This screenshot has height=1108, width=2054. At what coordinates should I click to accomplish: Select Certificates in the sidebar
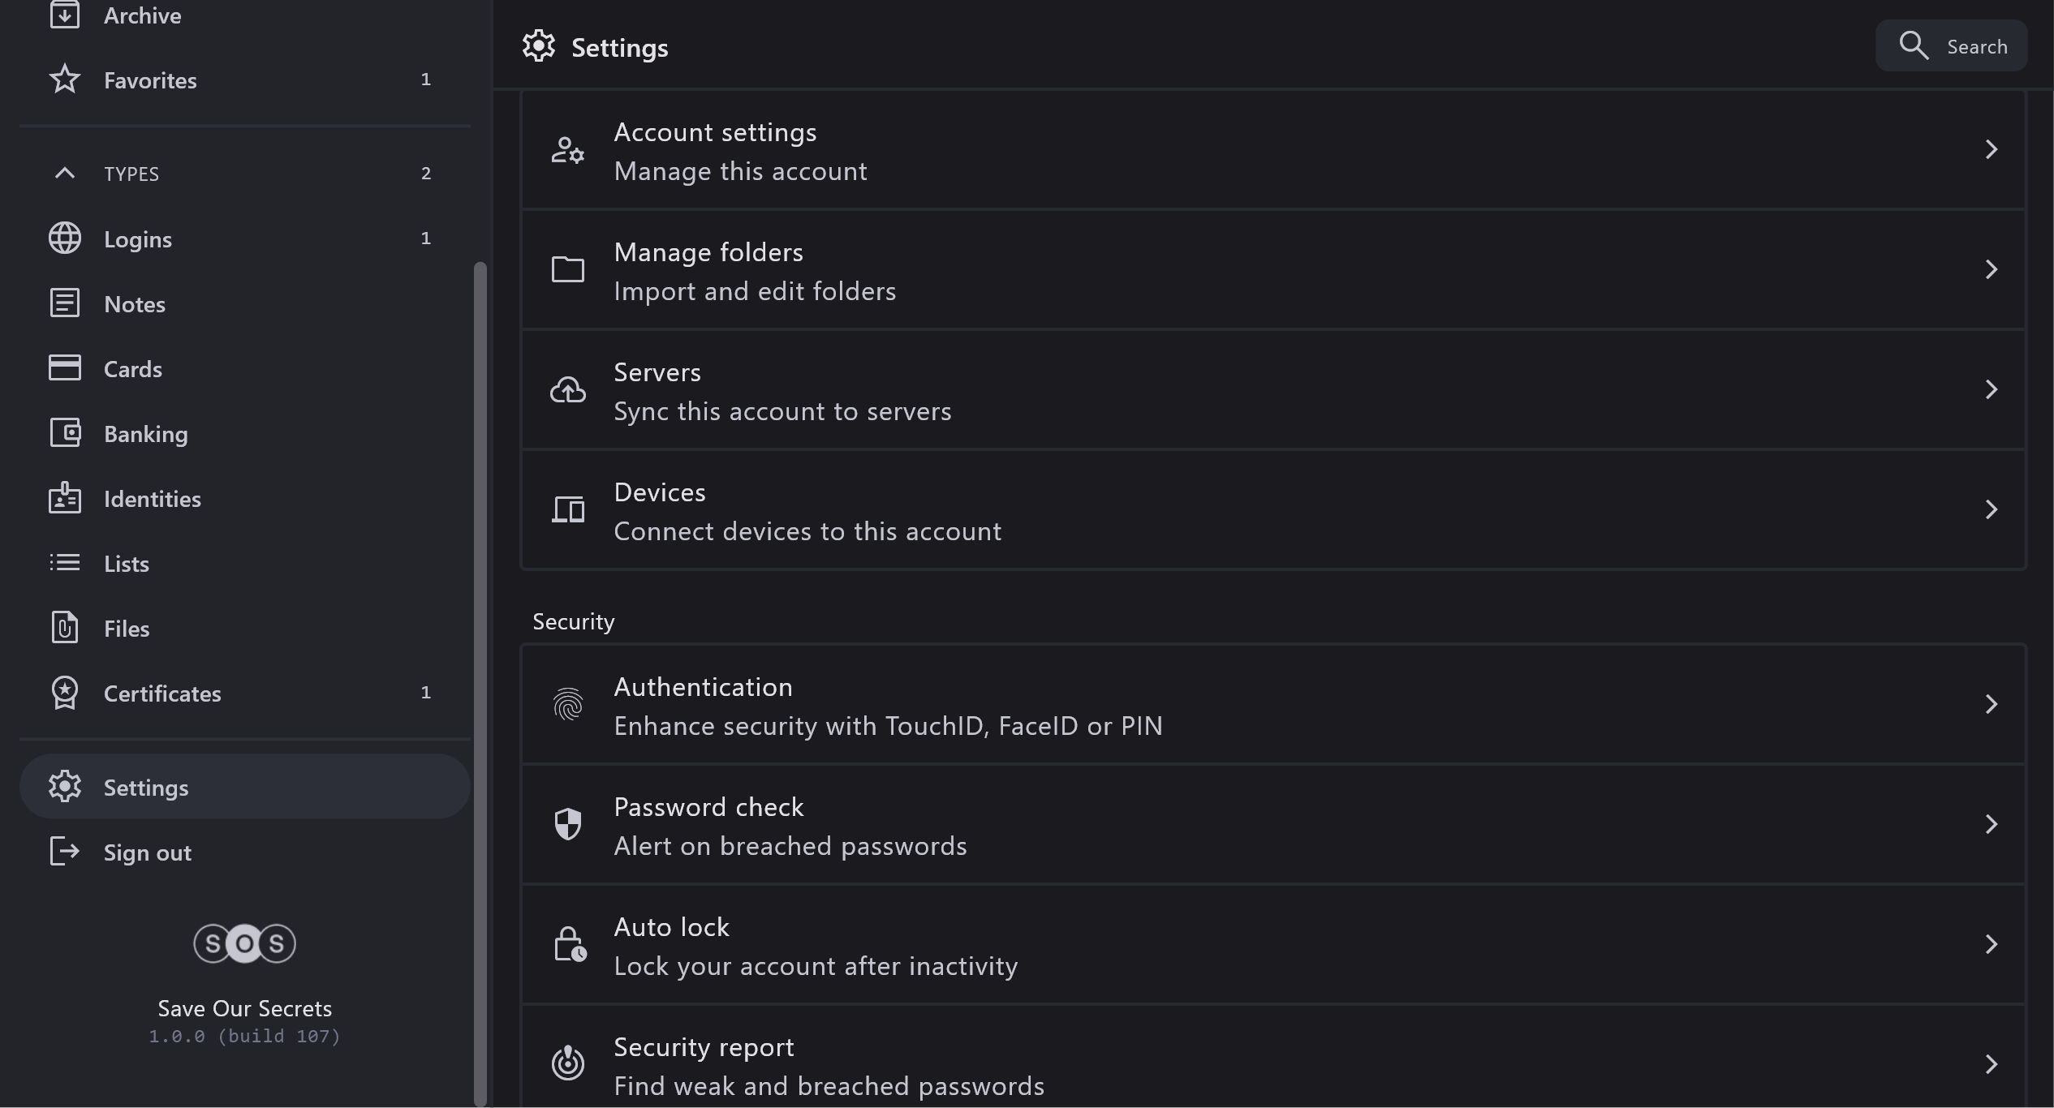pyautogui.click(x=162, y=694)
